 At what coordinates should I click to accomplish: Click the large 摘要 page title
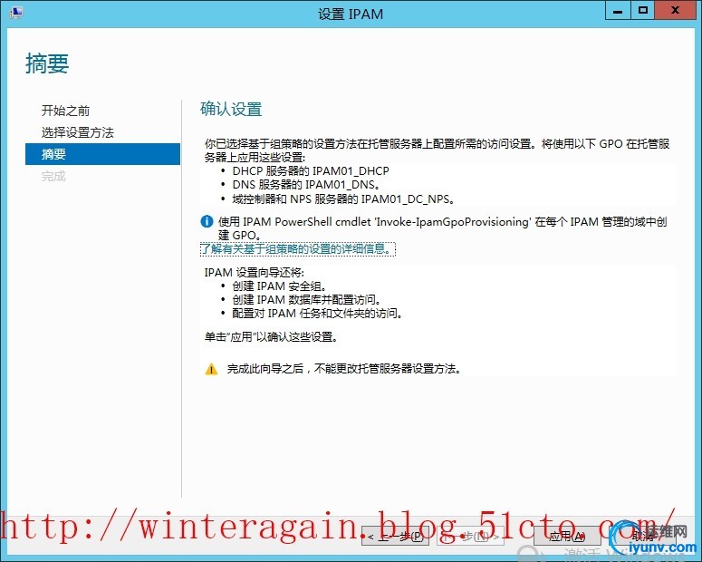[47, 63]
